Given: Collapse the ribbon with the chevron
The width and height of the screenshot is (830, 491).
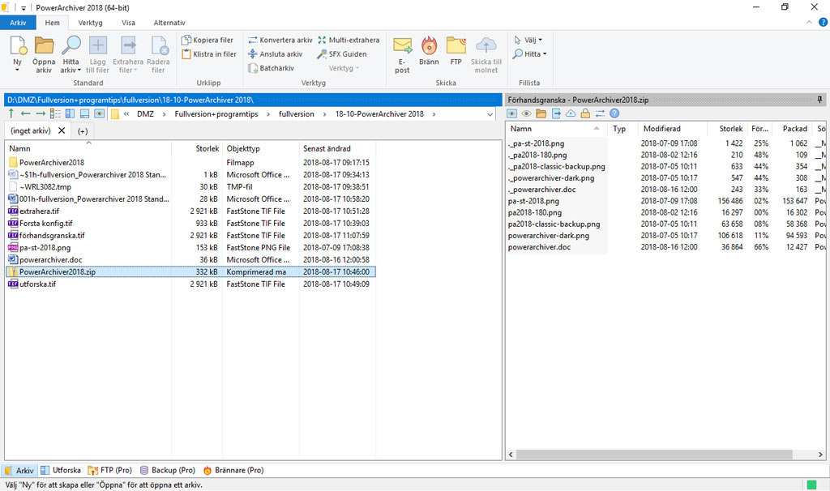Looking at the screenshot, I should tap(810, 22).
